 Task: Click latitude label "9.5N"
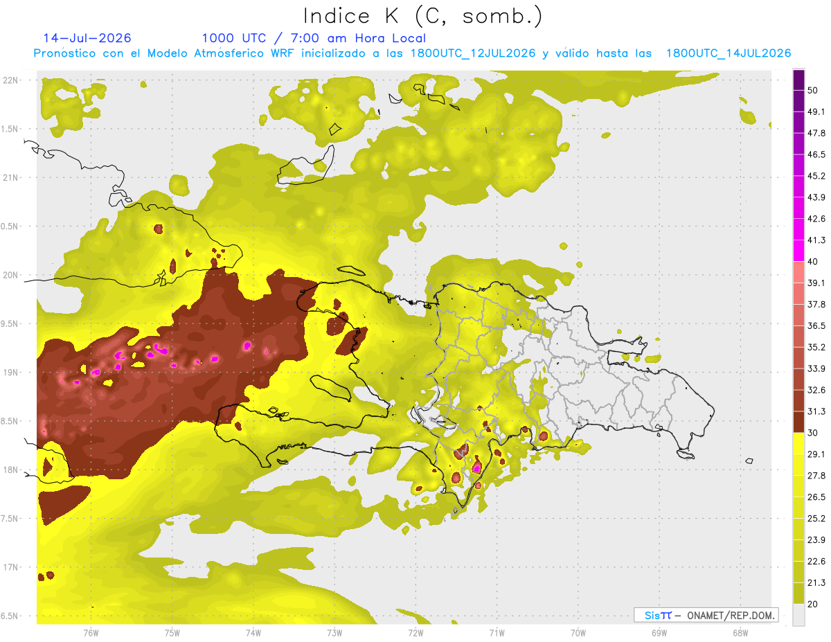click(x=10, y=323)
